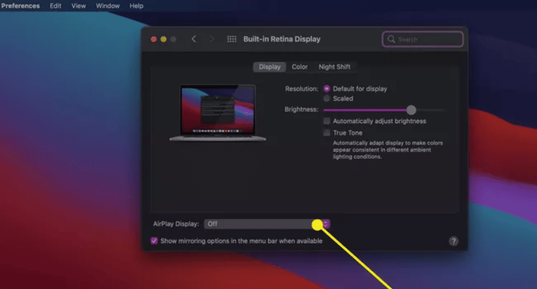The image size is (537, 289).
Task: Uncheck Show mirroring options in menu bar
Action: 154,241
